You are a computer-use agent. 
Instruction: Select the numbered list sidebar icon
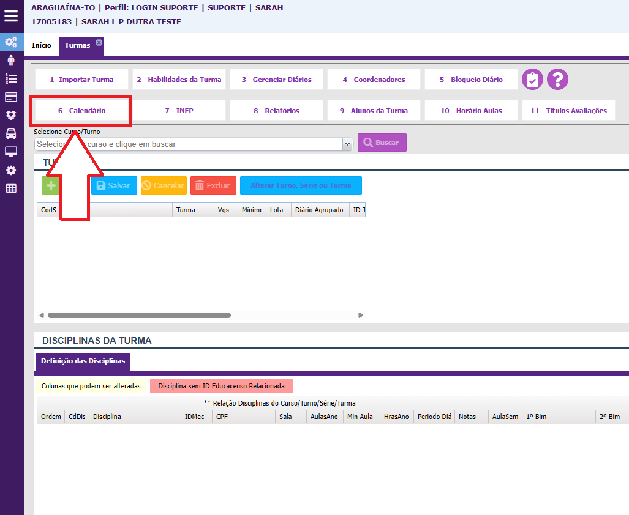tap(11, 78)
